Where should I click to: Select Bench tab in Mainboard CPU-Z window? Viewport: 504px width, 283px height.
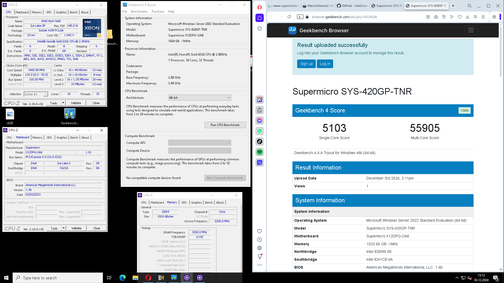click(x=74, y=138)
